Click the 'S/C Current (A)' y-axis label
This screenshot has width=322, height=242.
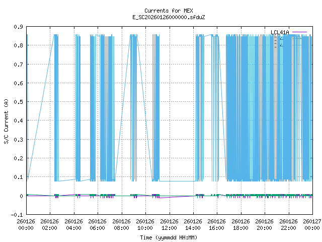click(7, 120)
